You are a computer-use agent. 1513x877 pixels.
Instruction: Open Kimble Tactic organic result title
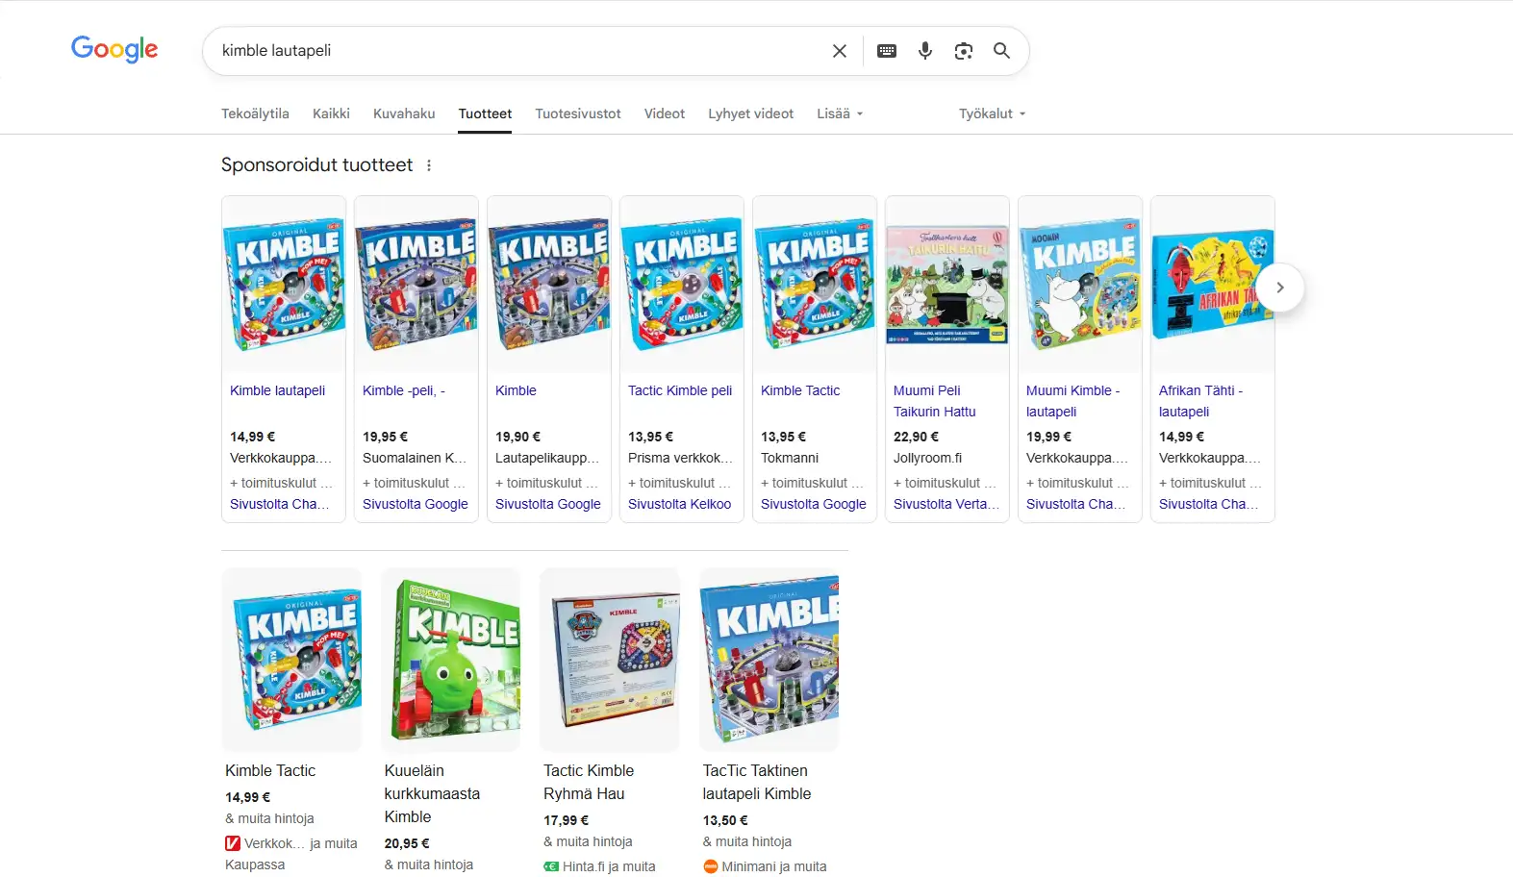[x=270, y=770]
